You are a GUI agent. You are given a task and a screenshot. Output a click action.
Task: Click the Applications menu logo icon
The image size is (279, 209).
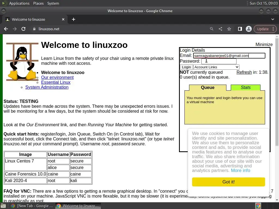coord(4,3)
